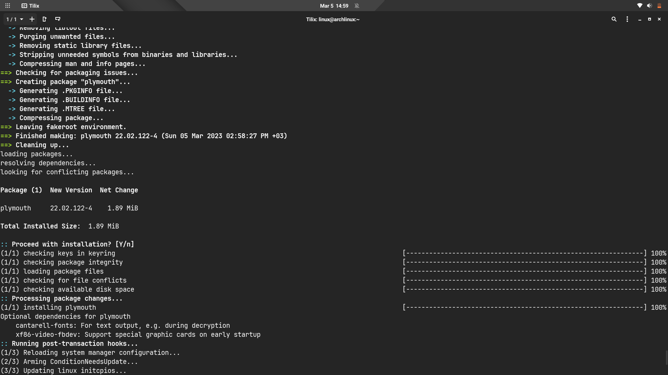Close the Tilix window

[659, 19]
